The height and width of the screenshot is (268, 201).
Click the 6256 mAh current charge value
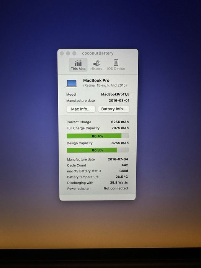120,122
